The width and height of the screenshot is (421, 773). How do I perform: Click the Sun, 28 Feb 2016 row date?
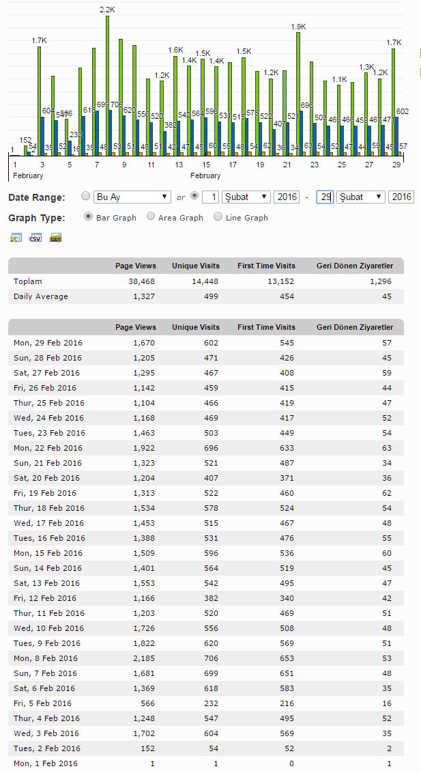click(47, 357)
